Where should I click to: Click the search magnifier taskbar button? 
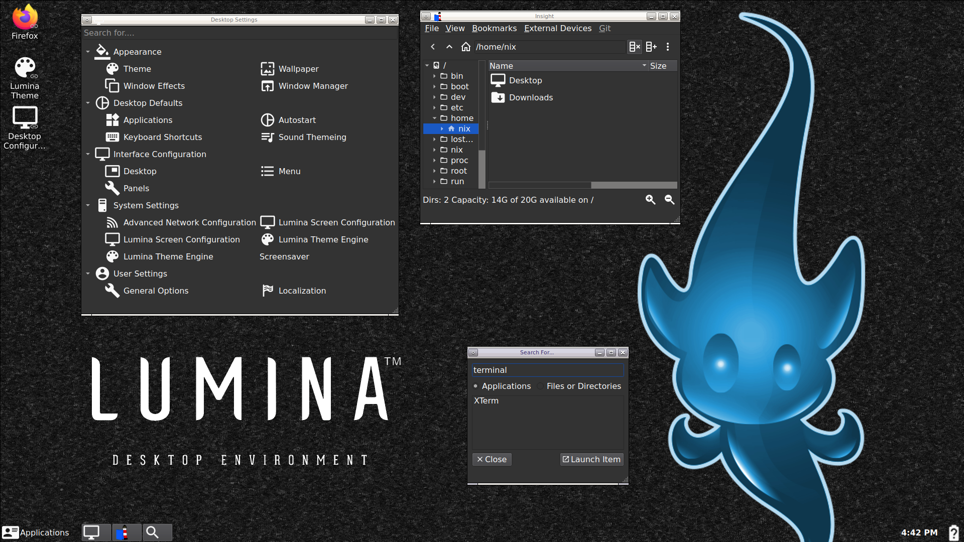click(157, 532)
